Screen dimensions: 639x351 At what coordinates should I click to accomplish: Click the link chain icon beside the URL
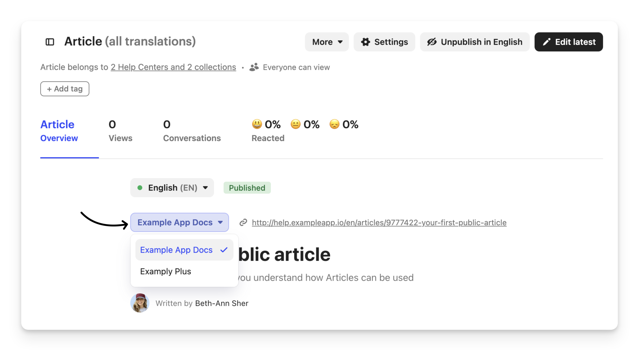pos(243,222)
